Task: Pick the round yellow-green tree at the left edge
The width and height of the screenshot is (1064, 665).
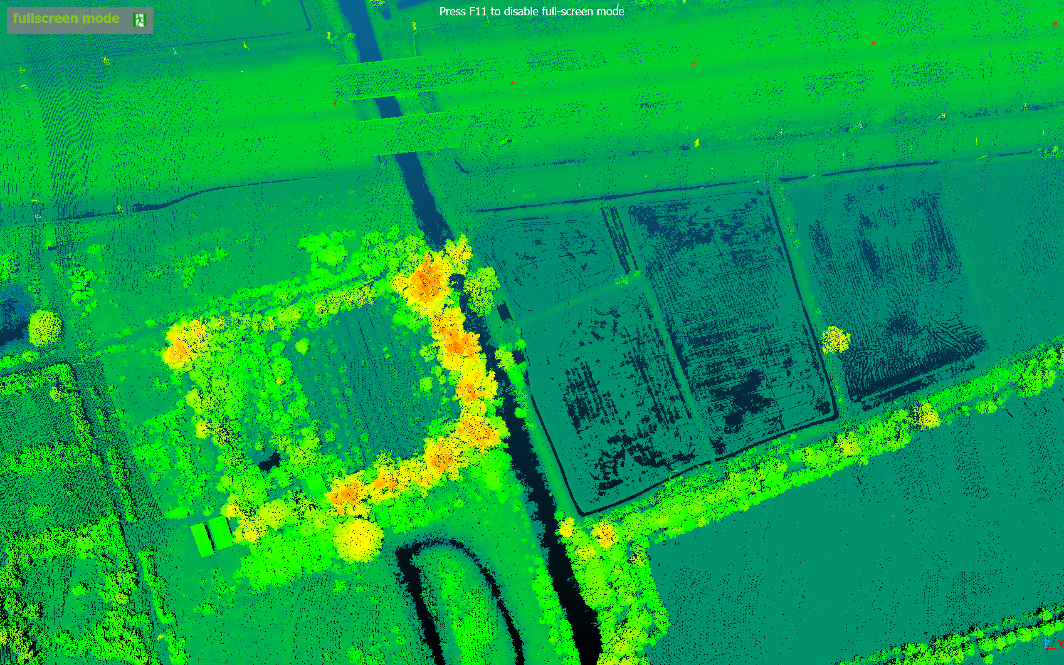Action: tap(44, 328)
